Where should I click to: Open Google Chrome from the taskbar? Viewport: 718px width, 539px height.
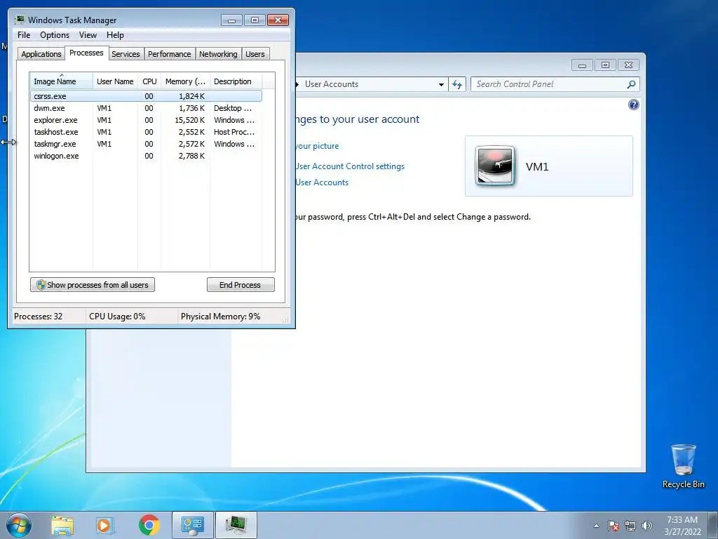click(149, 525)
